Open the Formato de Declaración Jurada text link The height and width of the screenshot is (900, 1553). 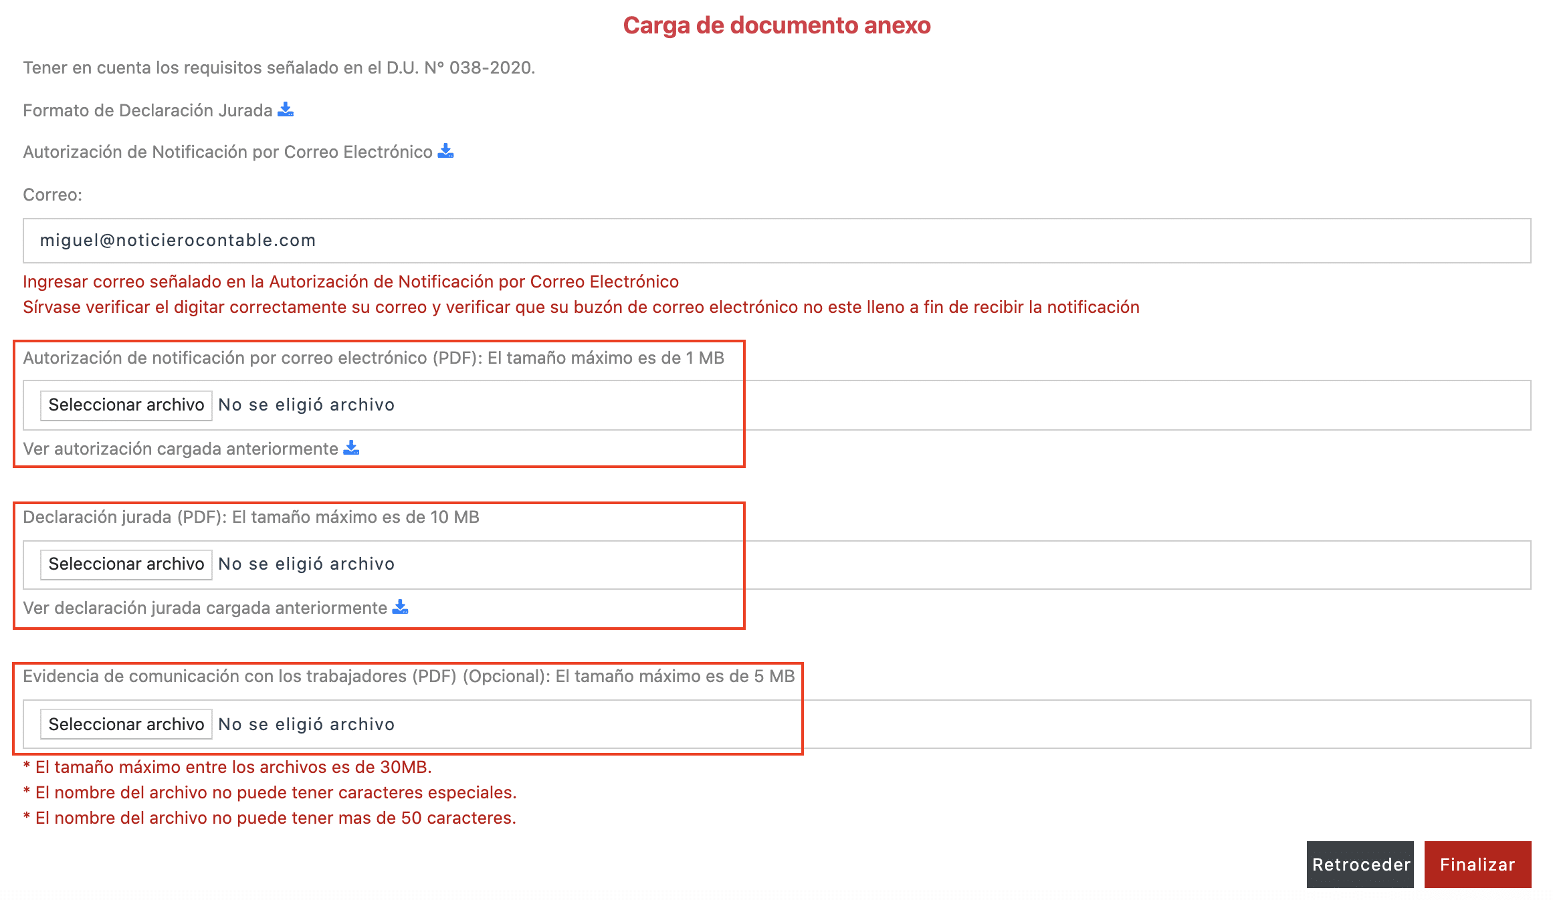coord(147,110)
